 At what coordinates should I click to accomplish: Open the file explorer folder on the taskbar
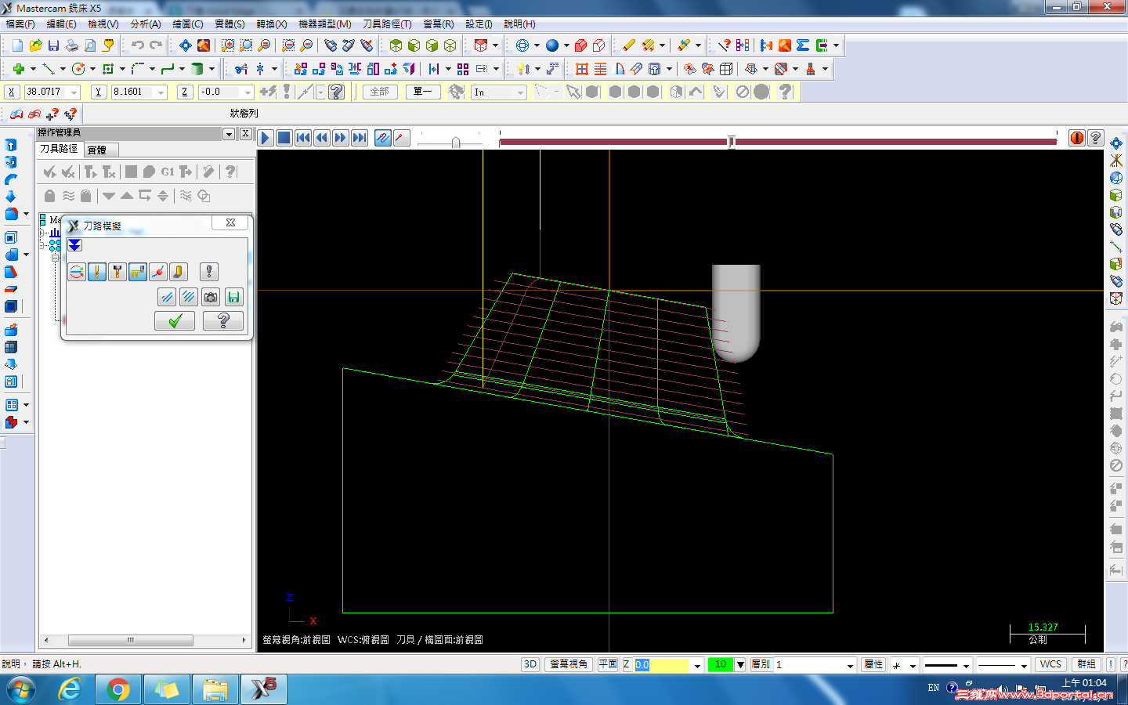pyautogui.click(x=215, y=689)
